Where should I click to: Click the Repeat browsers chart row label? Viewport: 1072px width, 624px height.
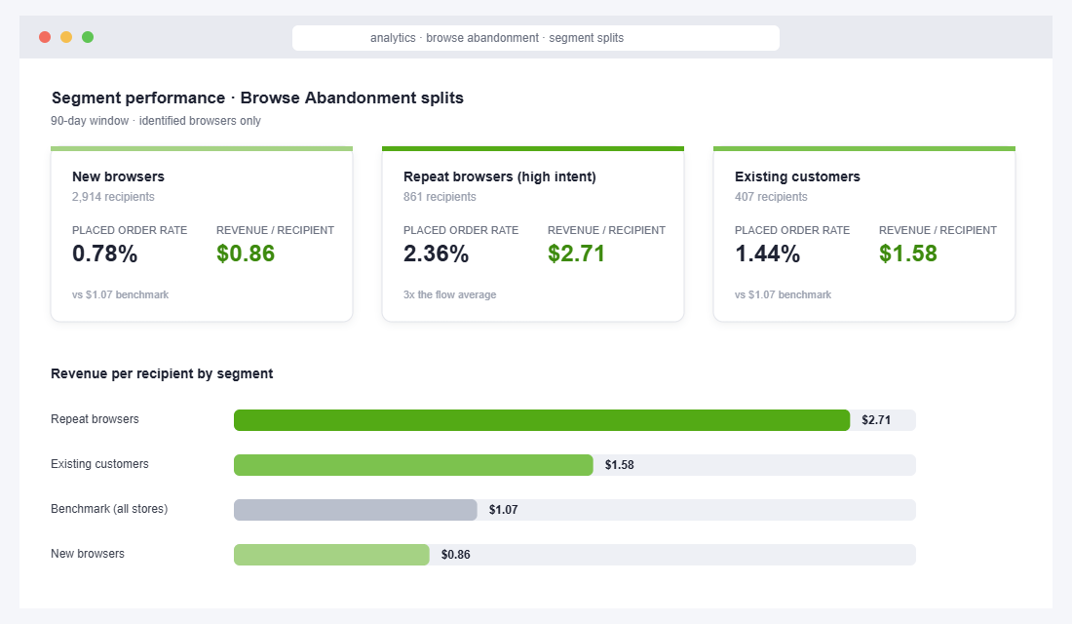point(96,419)
